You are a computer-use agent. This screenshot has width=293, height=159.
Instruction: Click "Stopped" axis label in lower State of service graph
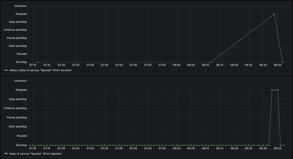coord(21,90)
